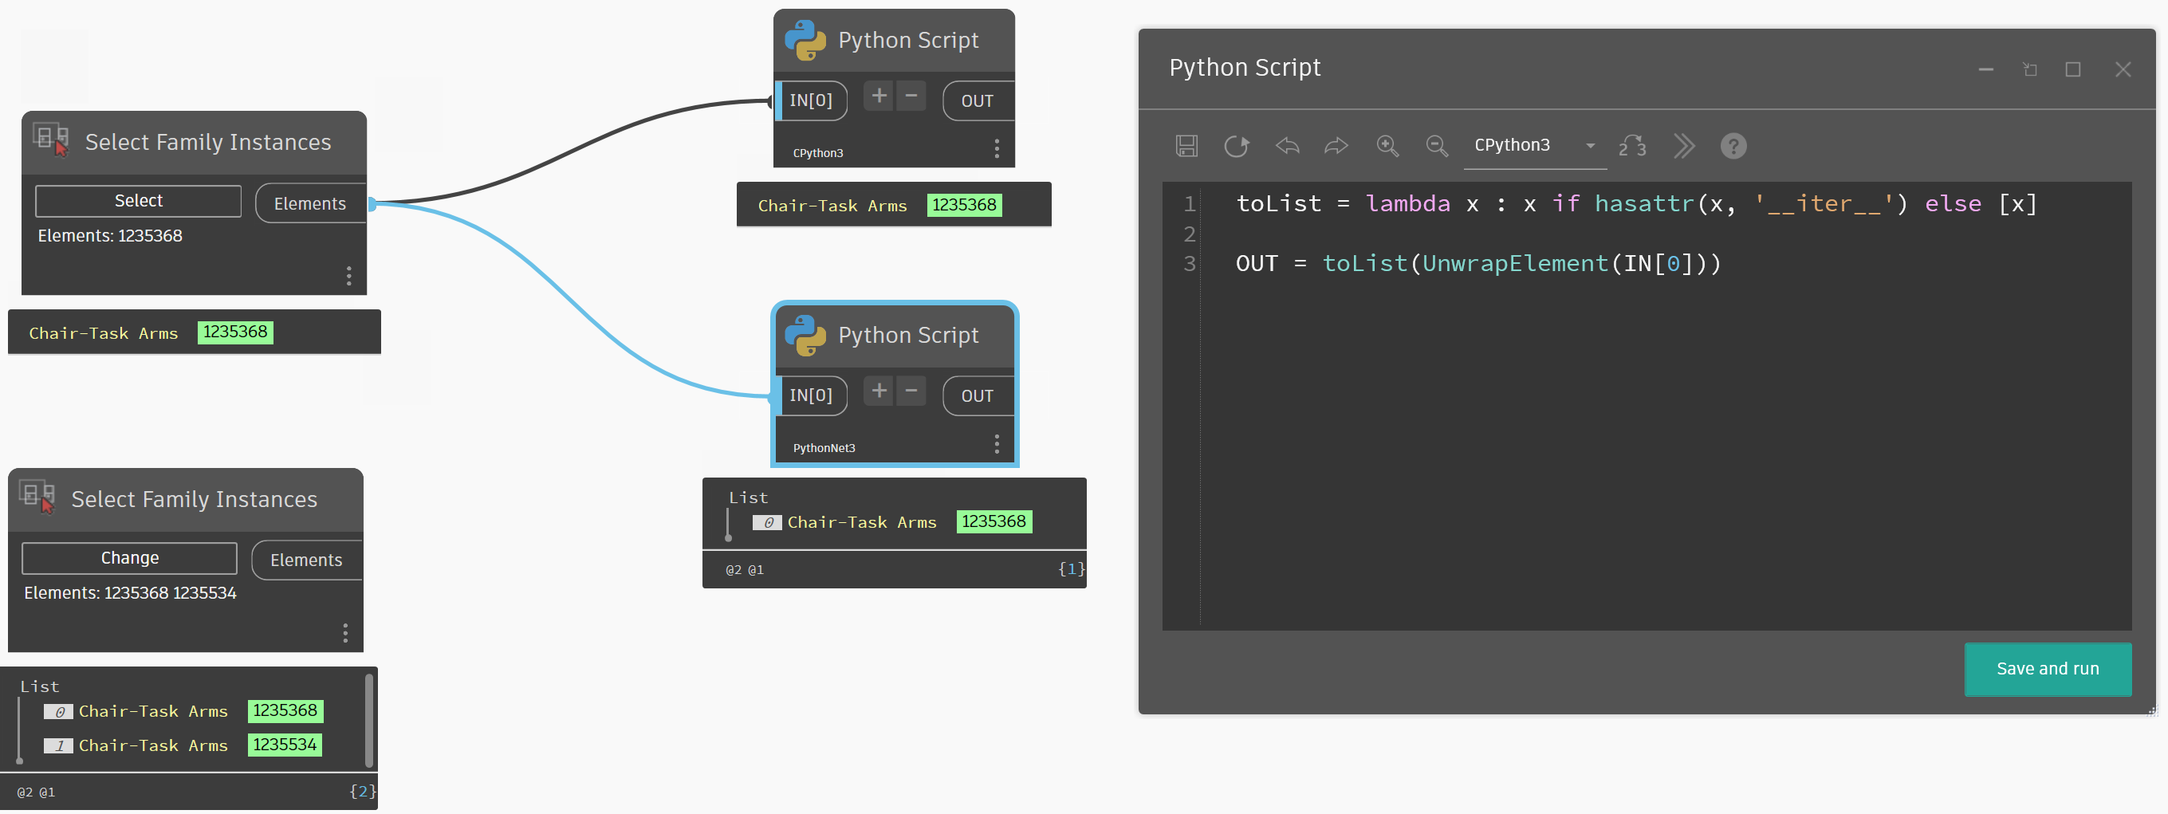The image size is (2168, 814).
Task: Click the more options chevrons in editor toolbar
Action: tap(1683, 146)
